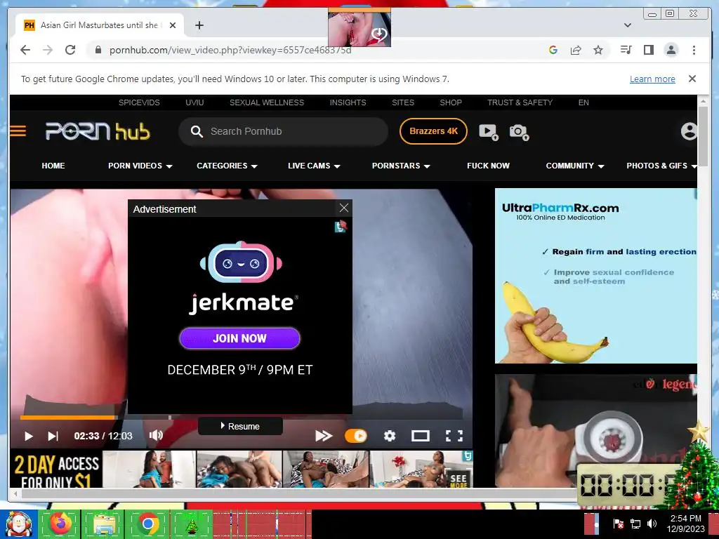Click the Chrome taskbar icon
Viewport: 719px width, 539px height.
[147, 524]
